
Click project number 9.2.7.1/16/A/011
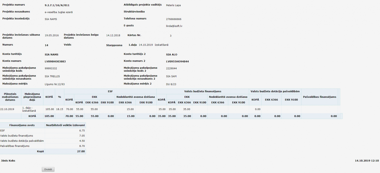(57, 5)
